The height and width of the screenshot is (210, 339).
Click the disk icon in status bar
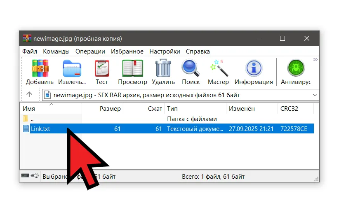pyautogui.click(x=25, y=176)
